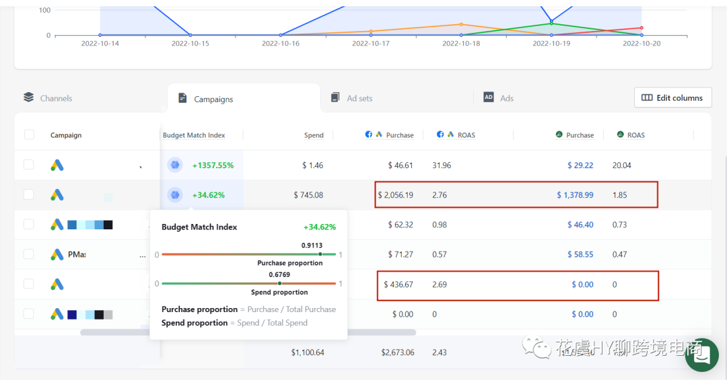Screen dimensions: 727x380
Task: Check the box for the $436.67 purchase row
Action: tap(29, 284)
